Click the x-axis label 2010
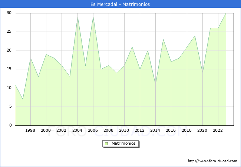This screenshot has width=241, height=167. (124, 130)
